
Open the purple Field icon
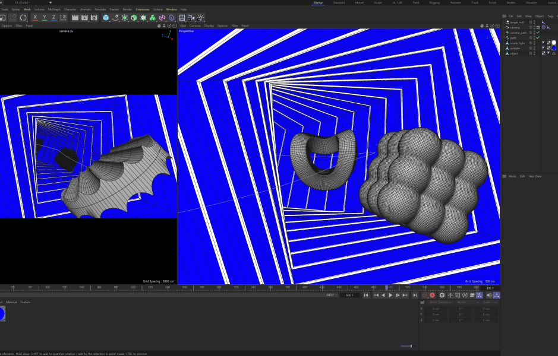(x=172, y=17)
